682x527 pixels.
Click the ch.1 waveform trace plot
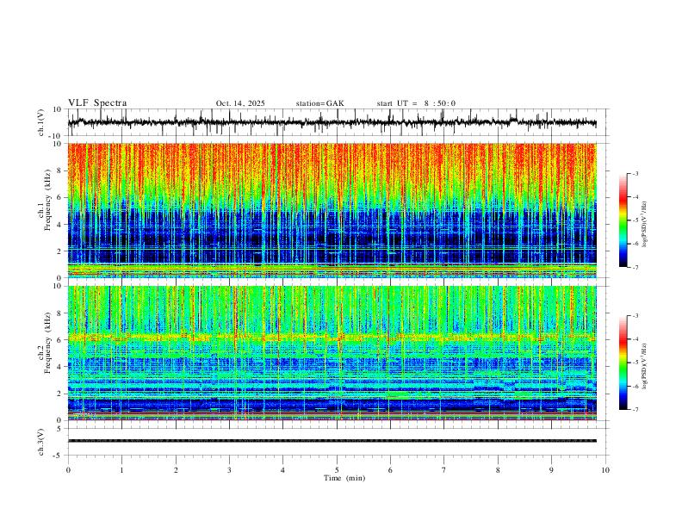[332, 122]
